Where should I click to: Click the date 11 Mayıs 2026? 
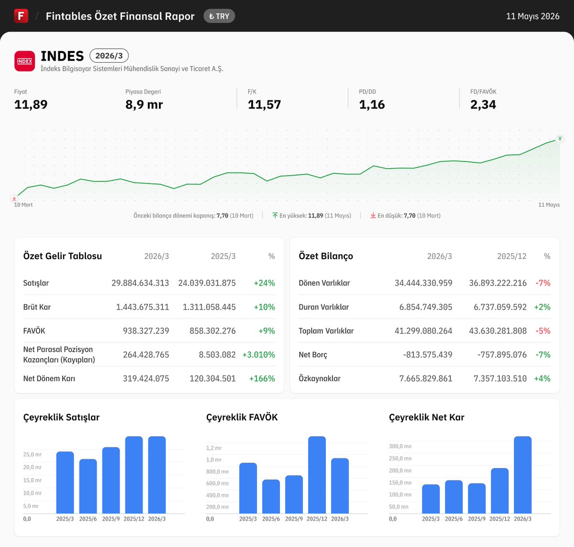click(533, 16)
